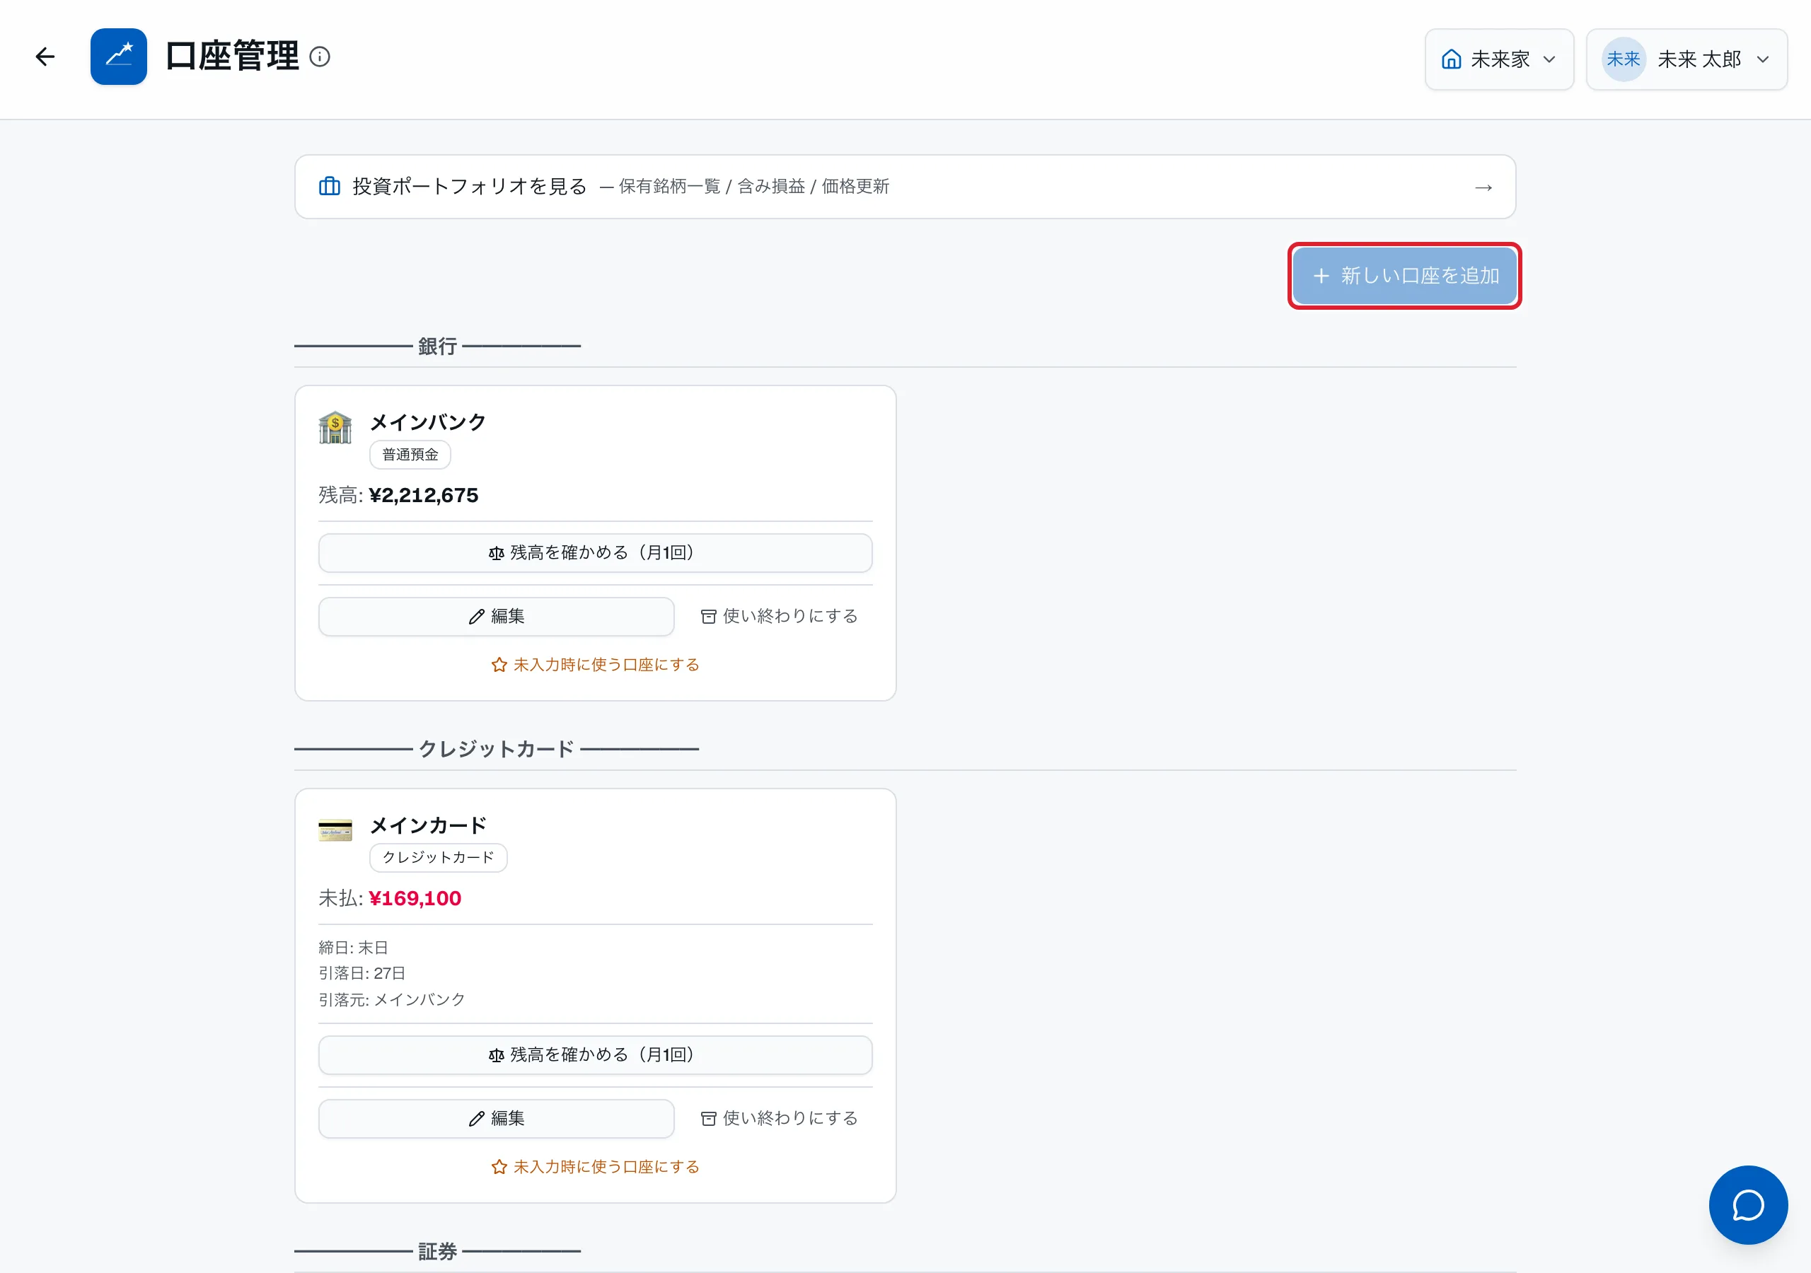
Task: Set メインバンク as default account star link
Action: click(596, 665)
